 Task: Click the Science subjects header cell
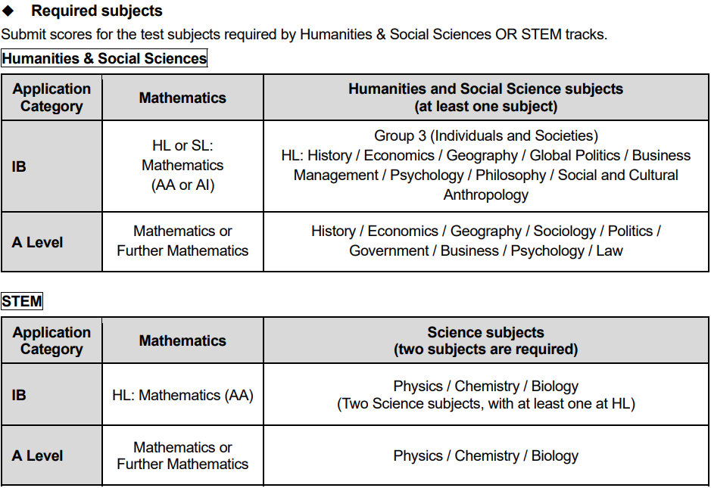point(485,340)
